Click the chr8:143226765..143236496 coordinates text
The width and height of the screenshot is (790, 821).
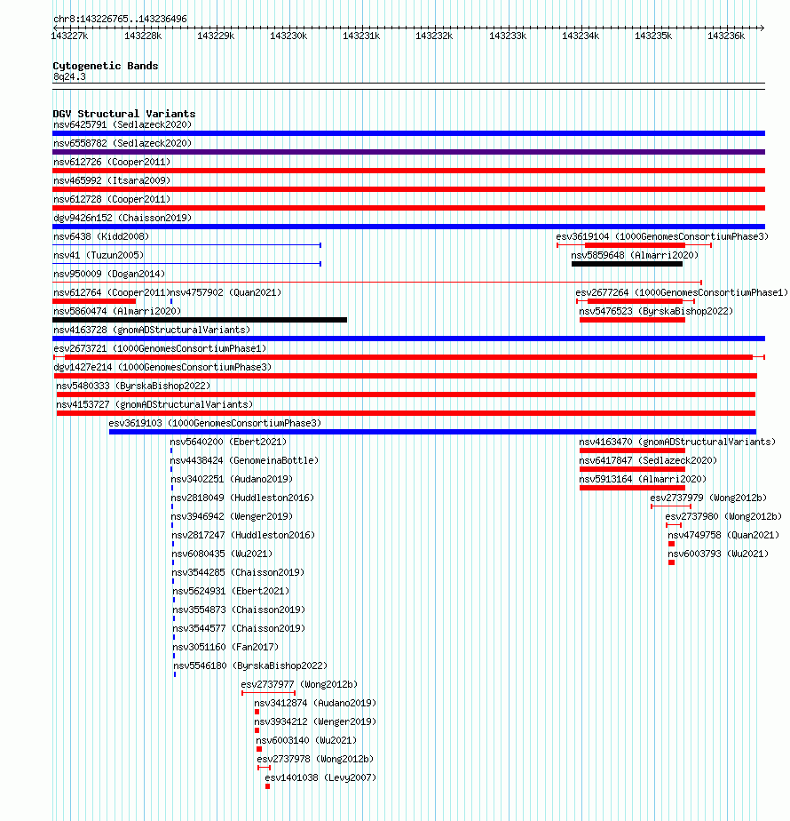[x=120, y=19]
